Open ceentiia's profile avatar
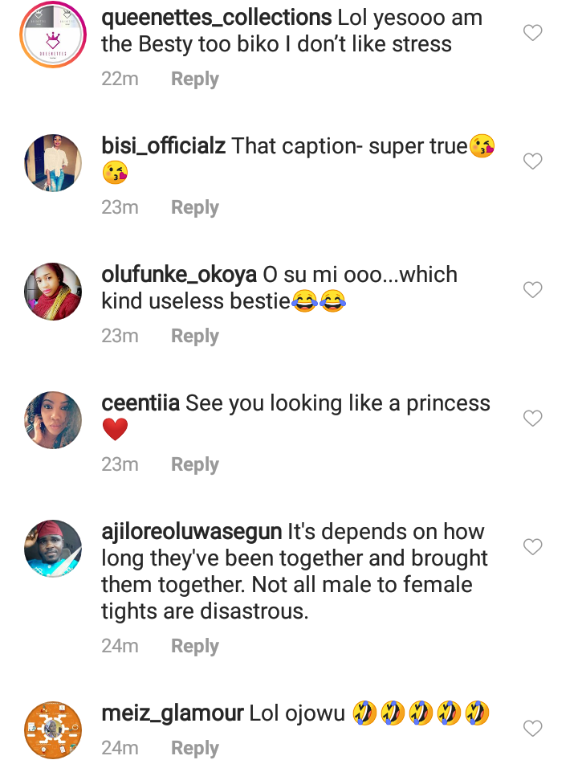This screenshot has height=760, width=578. coord(53,419)
